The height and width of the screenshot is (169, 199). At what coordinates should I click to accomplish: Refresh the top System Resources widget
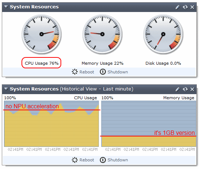tap(185, 7)
